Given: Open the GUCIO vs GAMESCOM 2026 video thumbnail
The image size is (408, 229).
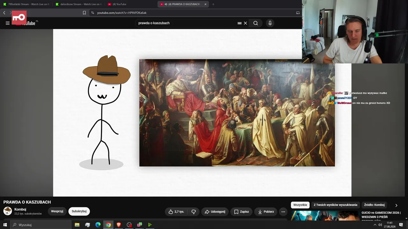Looking at the screenshot, I should pyautogui.click(x=325, y=215).
